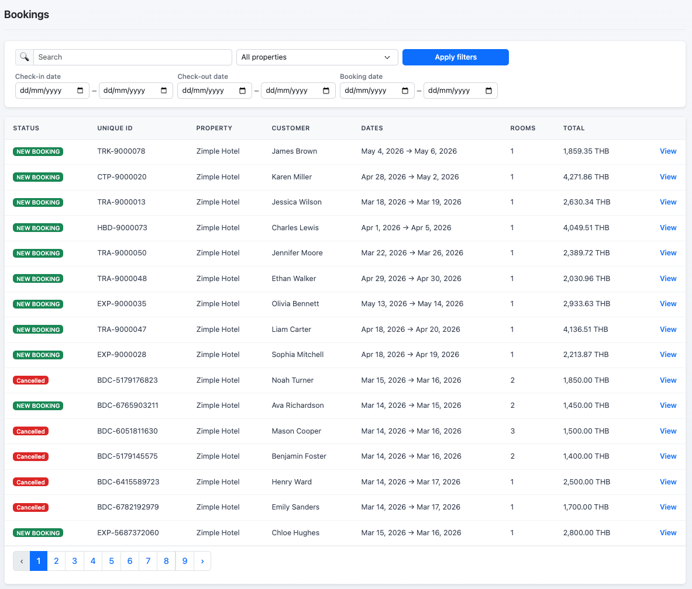
Task: Open calendar picker for booking start date
Action: (x=405, y=91)
